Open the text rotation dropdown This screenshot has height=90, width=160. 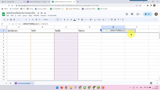(104, 19)
